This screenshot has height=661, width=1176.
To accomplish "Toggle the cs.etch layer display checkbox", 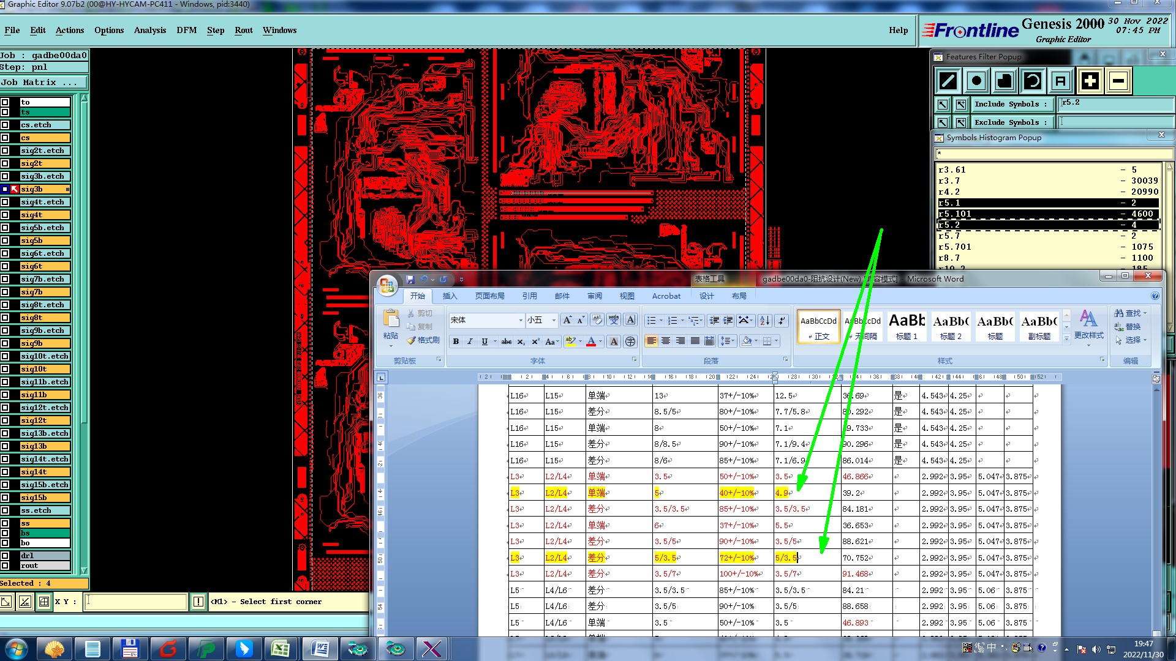I will 5,125.
